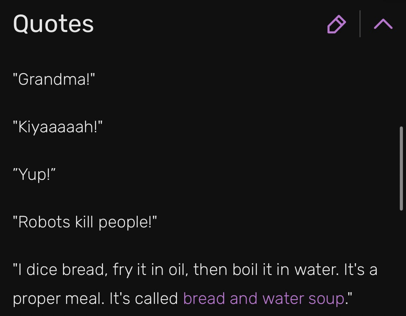Click the Quotes section heading
The width and height of the screenshot is (406, 316).
pos(53,24)
